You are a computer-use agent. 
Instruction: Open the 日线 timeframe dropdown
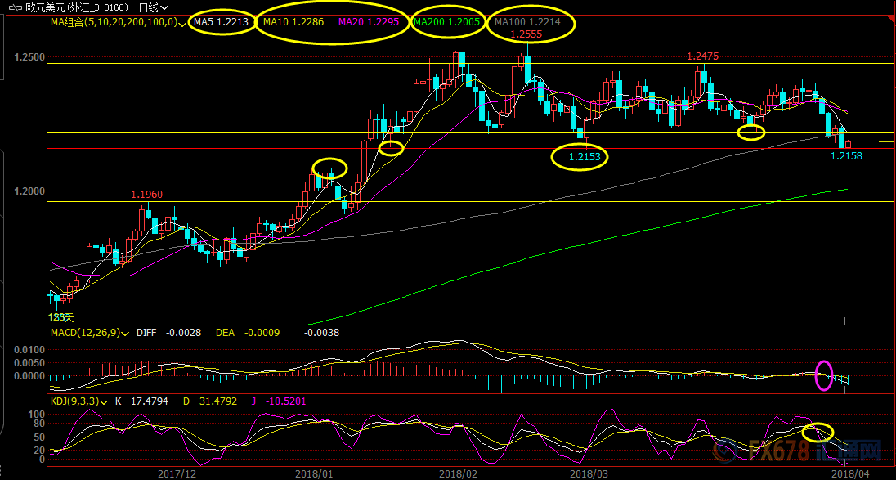[153, 8]
